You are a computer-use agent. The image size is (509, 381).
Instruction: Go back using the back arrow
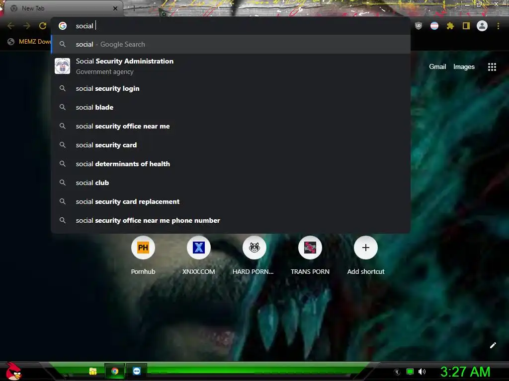click(11, 26)
